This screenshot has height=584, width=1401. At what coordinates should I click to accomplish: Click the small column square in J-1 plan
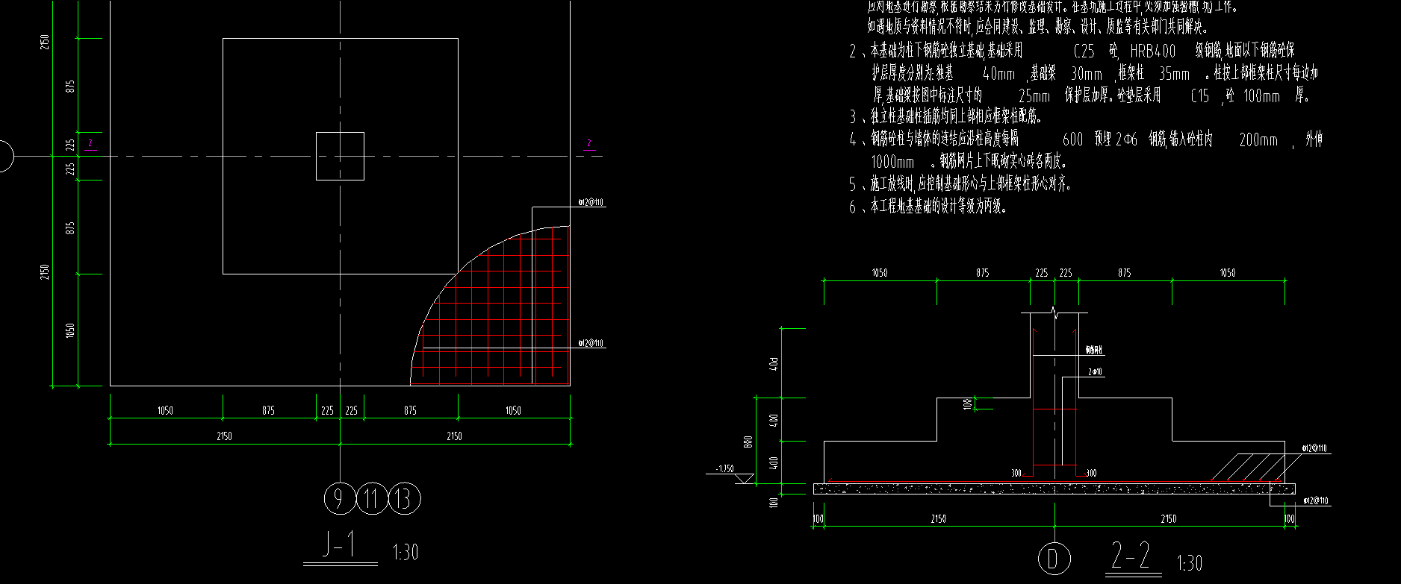340,156
